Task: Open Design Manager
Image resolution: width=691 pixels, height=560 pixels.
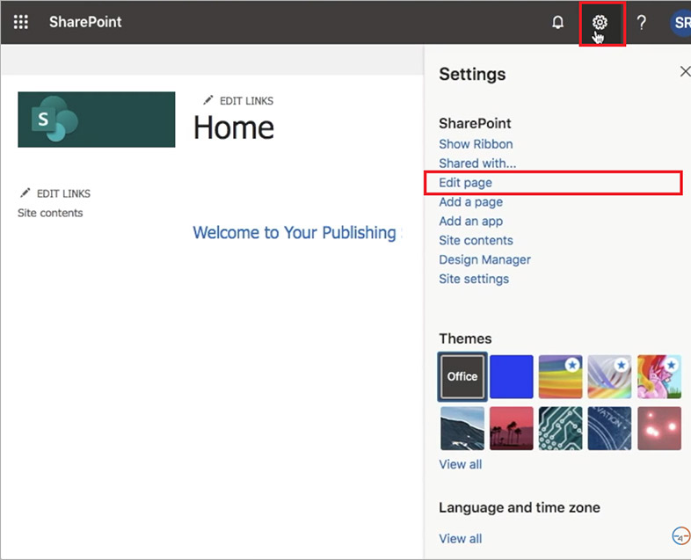Action: (484, 259)
